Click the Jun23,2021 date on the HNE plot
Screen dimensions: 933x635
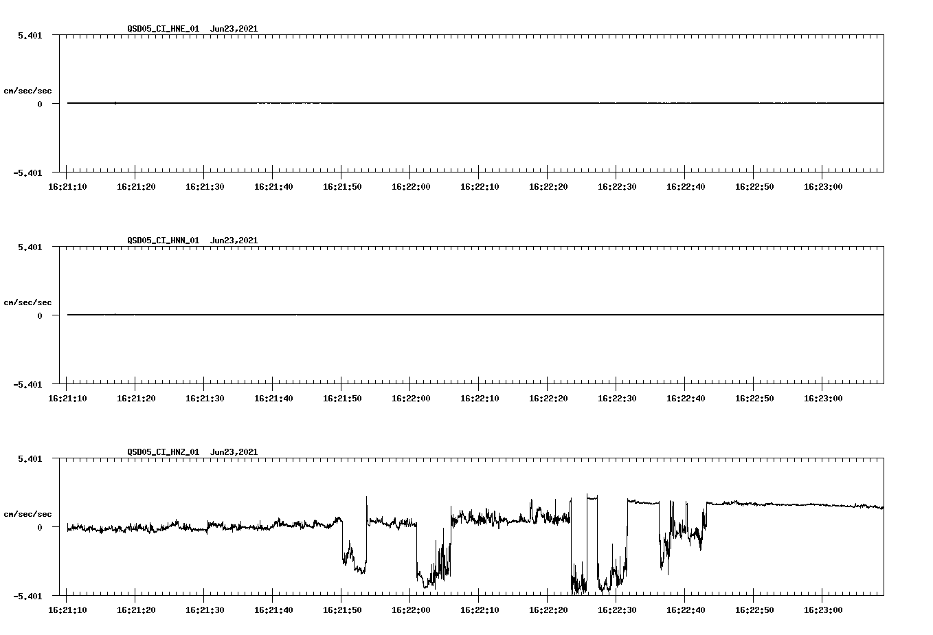(x=234, y=29)
